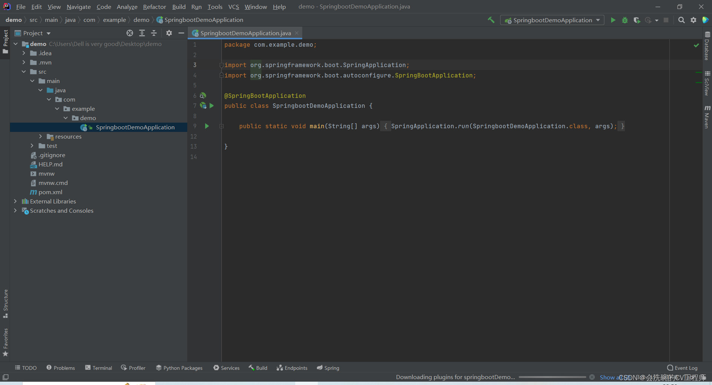This screenshot has height=385, width=712.
Task: Open Search Everywhere magnifier icon
Action: pyautogui.click(x=681, y=20)
